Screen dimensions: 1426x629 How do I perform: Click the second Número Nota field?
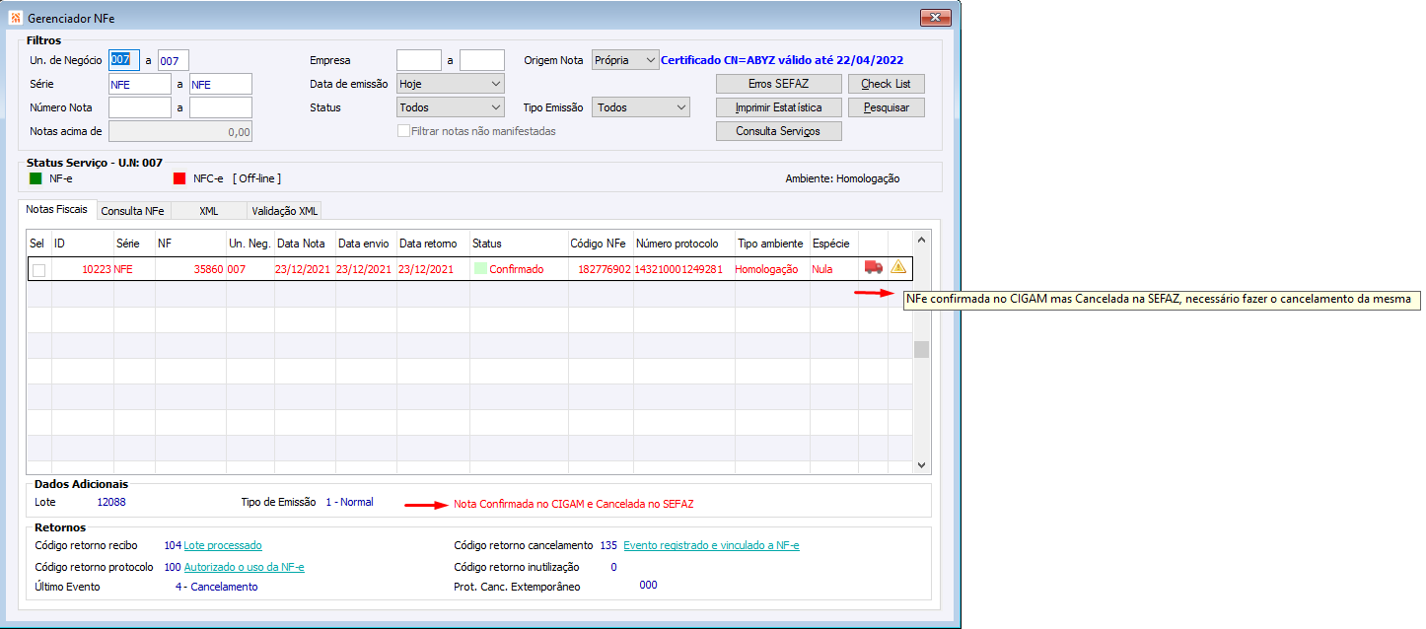click(221, 107)
